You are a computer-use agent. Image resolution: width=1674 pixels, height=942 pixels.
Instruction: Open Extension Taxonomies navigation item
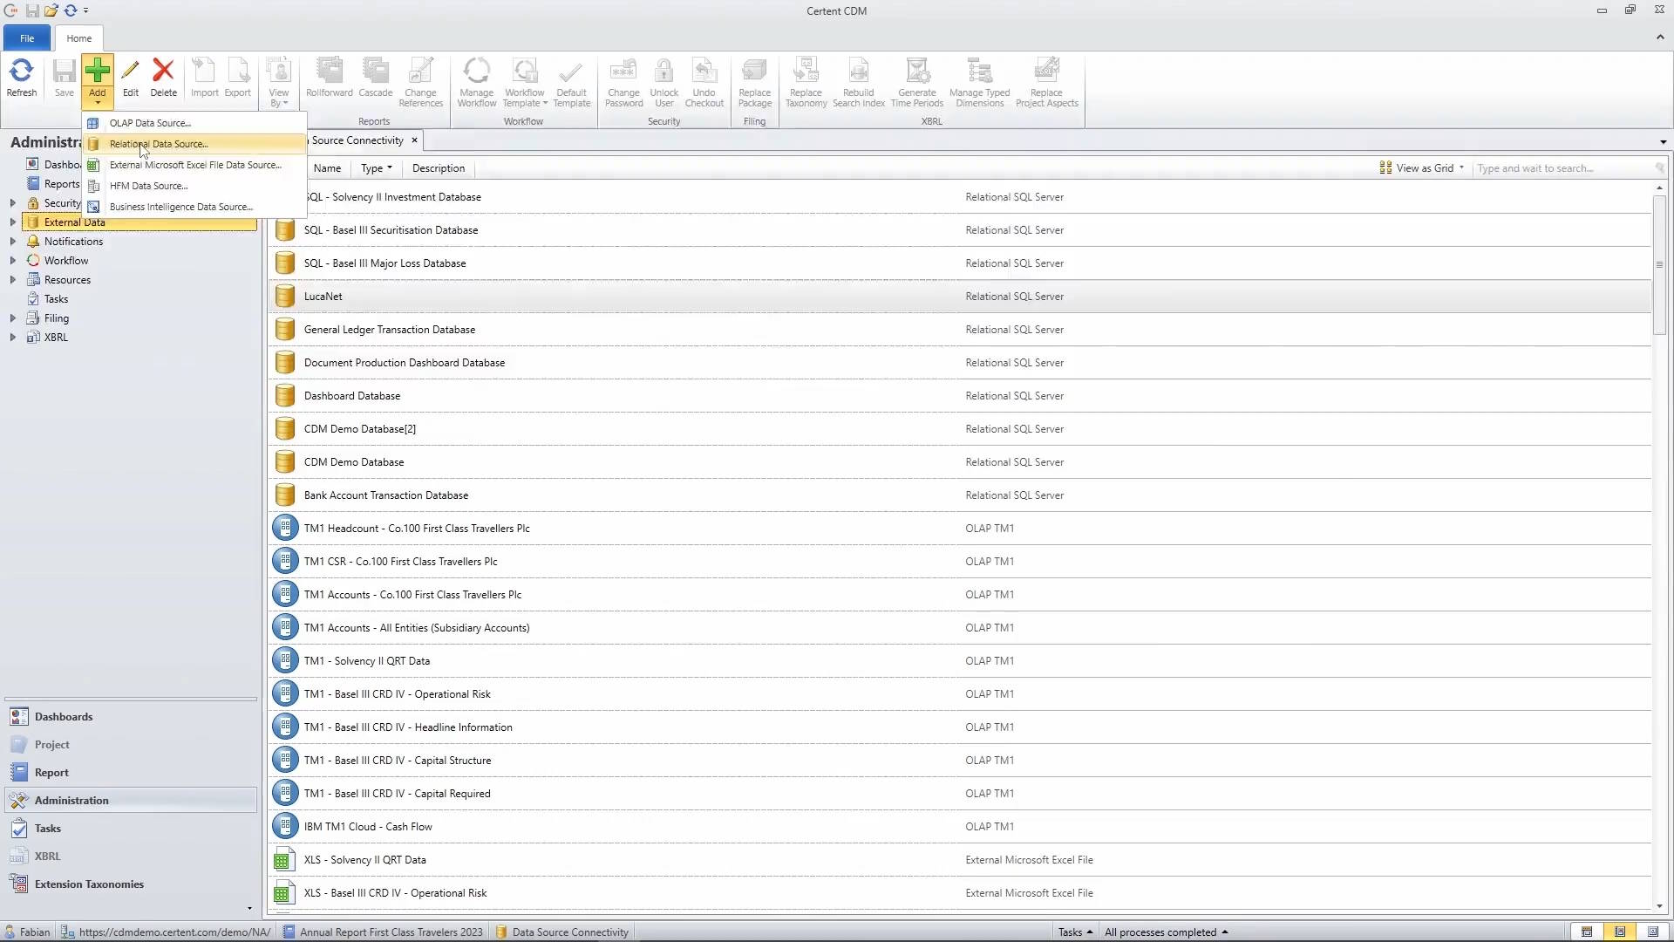89,884
